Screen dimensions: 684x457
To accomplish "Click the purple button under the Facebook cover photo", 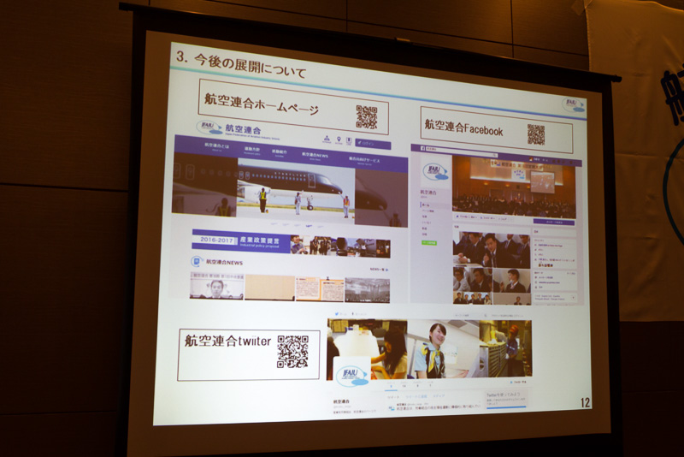I will click(x=554, y=223).
